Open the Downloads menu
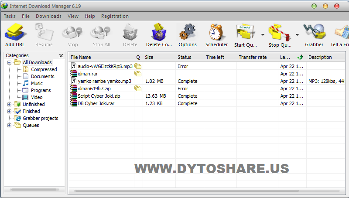The height and width of the screenshot is (198, 349). coord(48,16)
